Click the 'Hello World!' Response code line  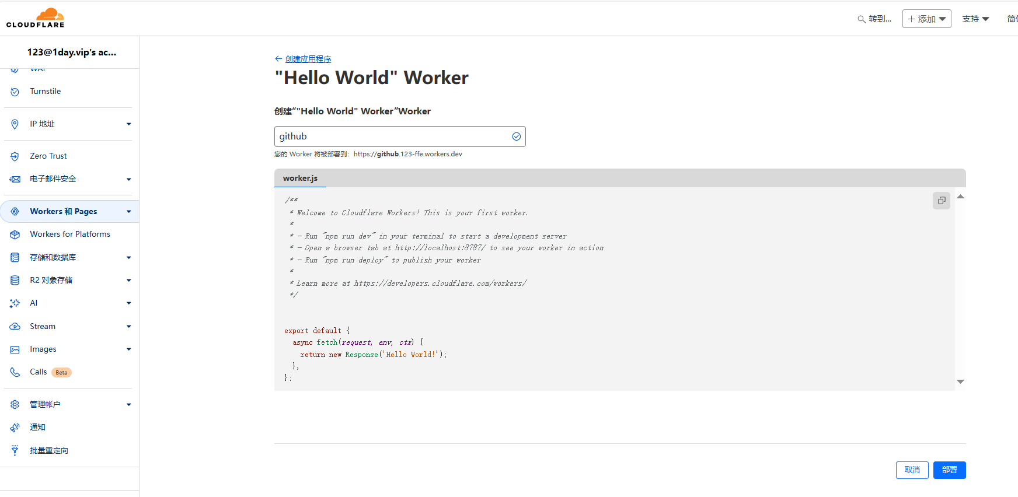coord(374,355)
